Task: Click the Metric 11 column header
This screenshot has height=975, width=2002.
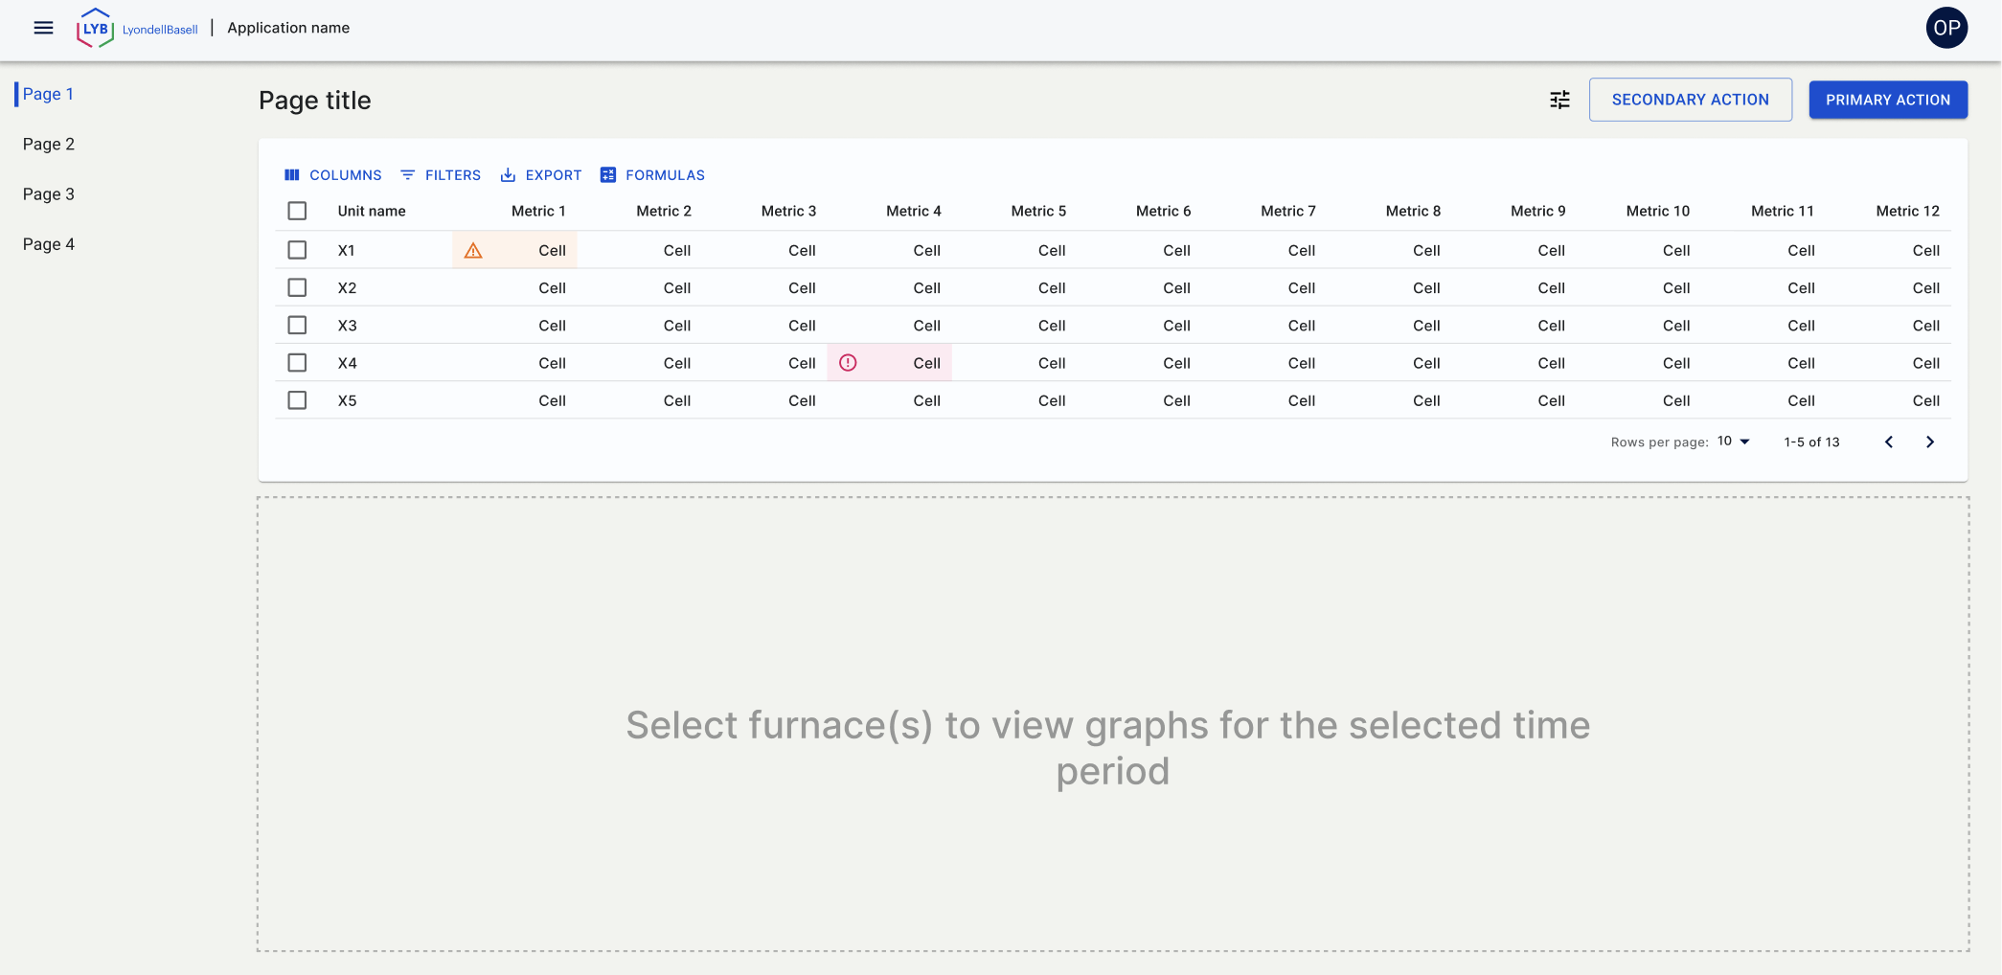Action: (1783, 211)
